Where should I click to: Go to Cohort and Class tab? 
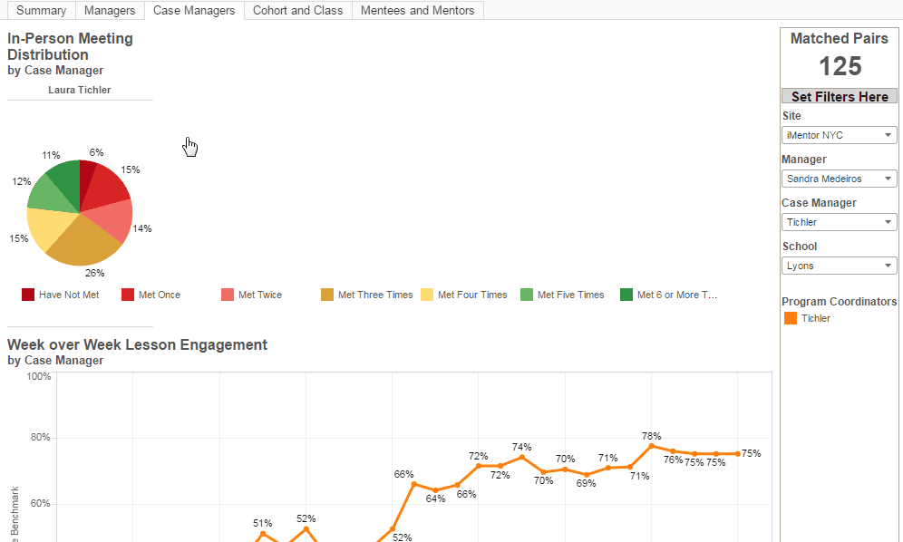point(297,10)
